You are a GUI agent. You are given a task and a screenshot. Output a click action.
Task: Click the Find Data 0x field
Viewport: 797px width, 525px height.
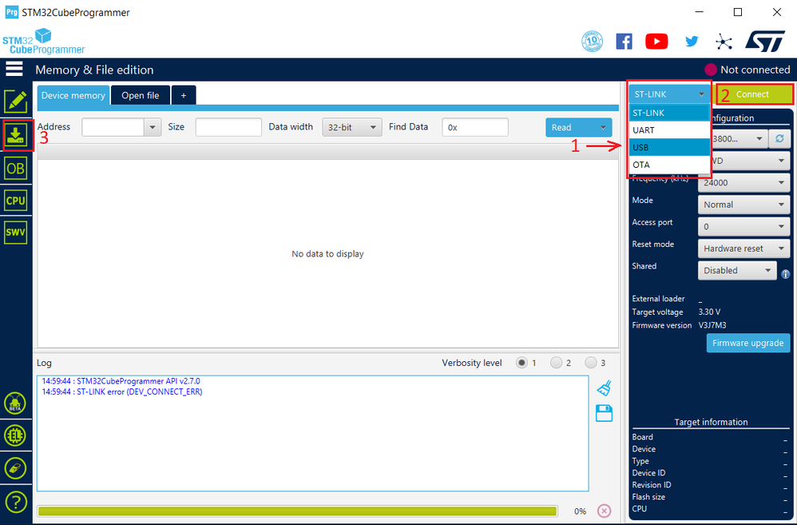[x=474, y=127]
